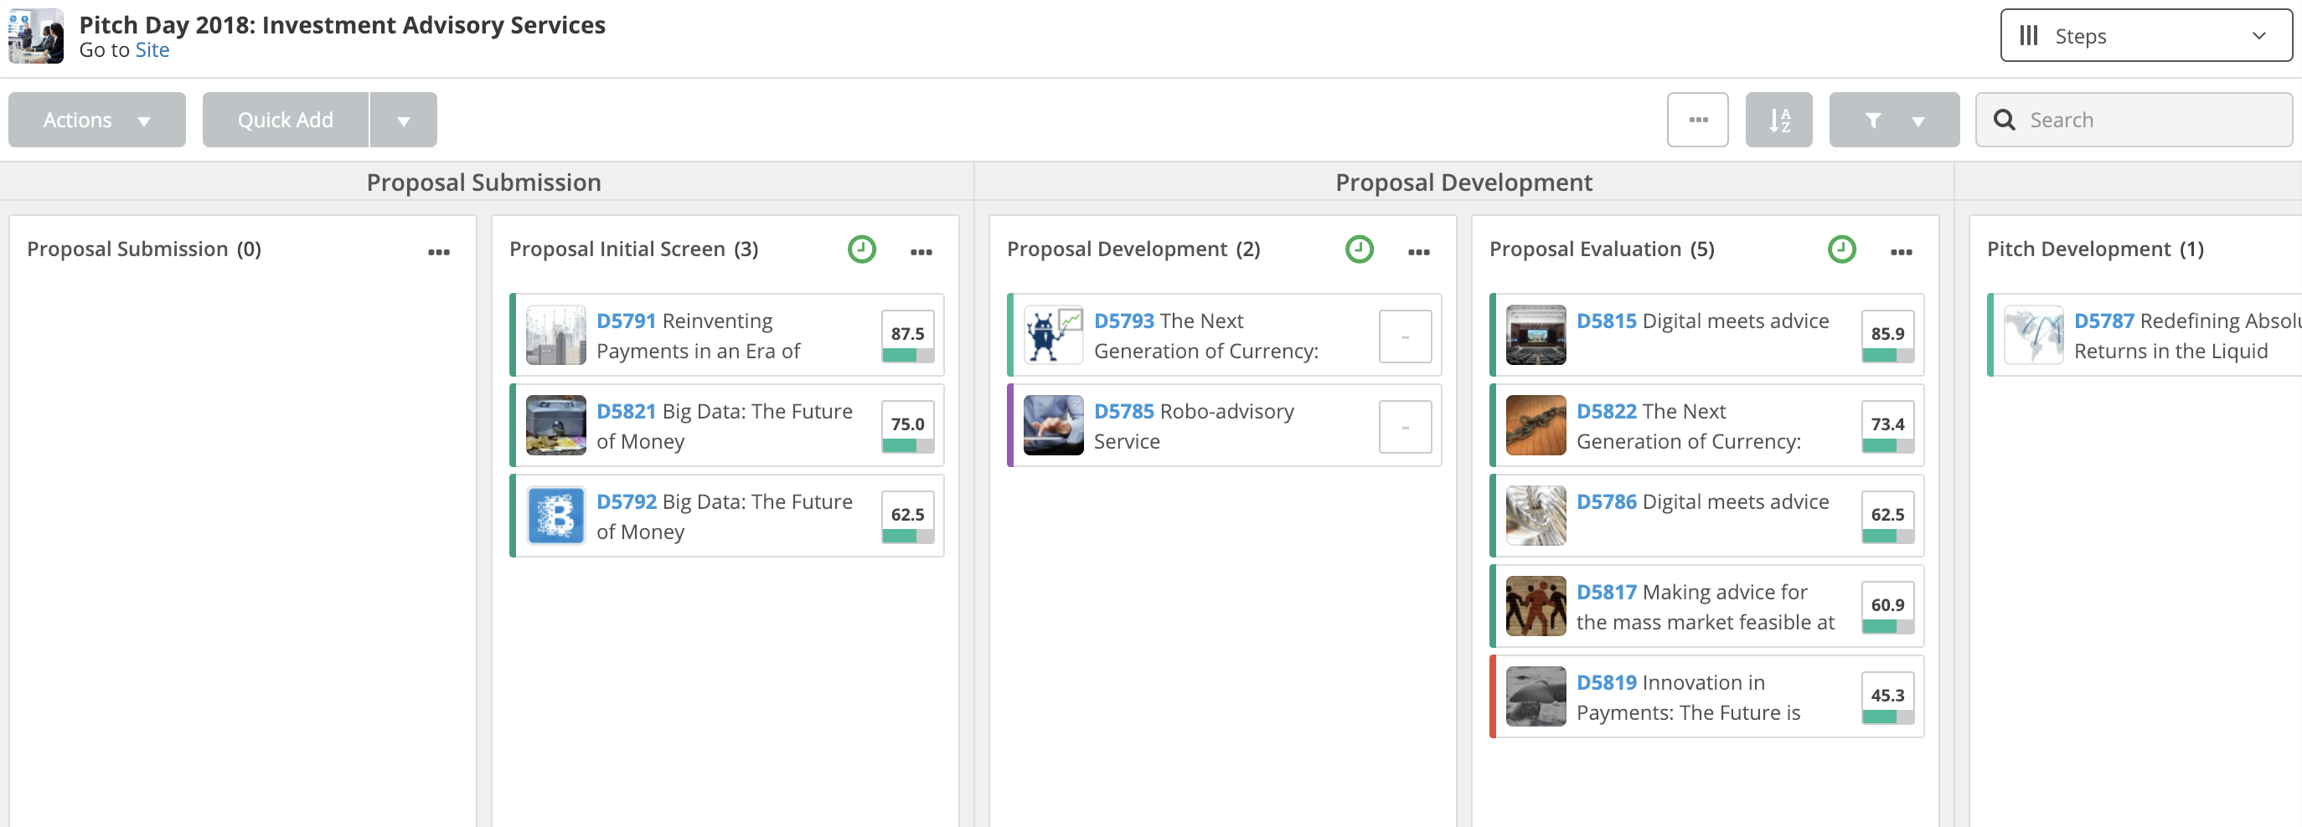Click the Proposal Development phase header
Screen dimensions: 2302x827
click(1463, 182)
